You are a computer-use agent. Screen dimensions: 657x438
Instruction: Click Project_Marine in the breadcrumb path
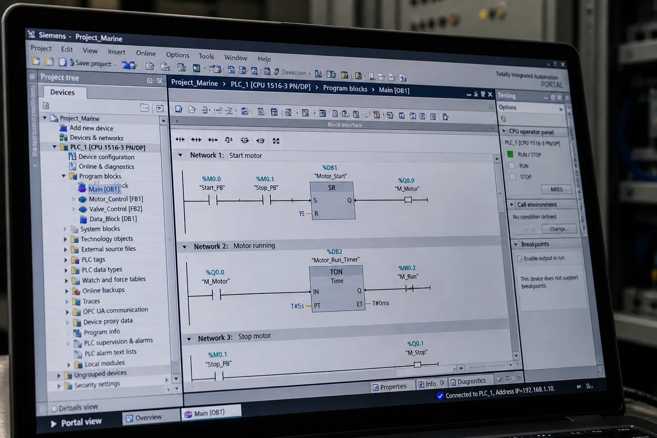[x=195, y=83]
